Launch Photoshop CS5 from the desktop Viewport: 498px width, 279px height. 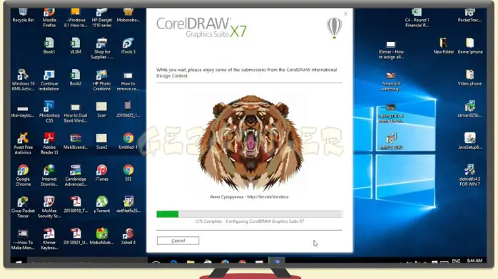click(x=49, y=112)
